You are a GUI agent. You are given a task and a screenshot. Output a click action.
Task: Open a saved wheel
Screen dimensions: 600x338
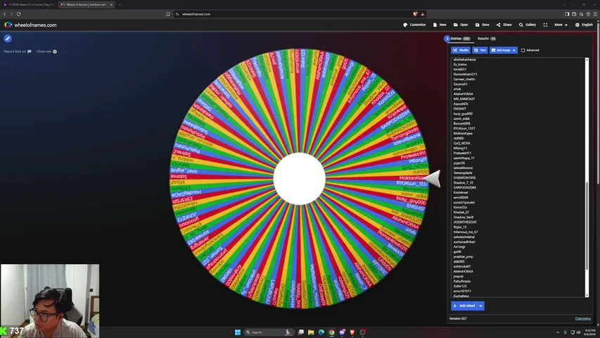461,25
